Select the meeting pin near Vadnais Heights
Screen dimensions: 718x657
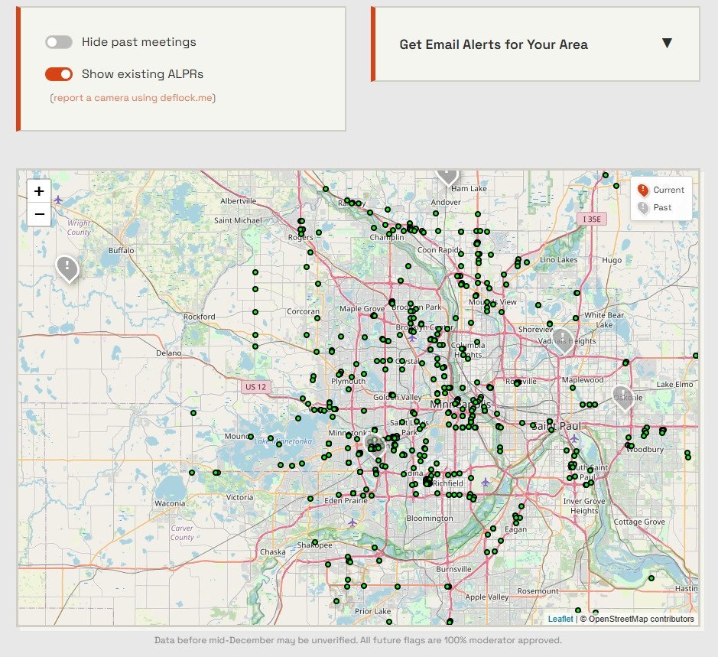point(563,338)
